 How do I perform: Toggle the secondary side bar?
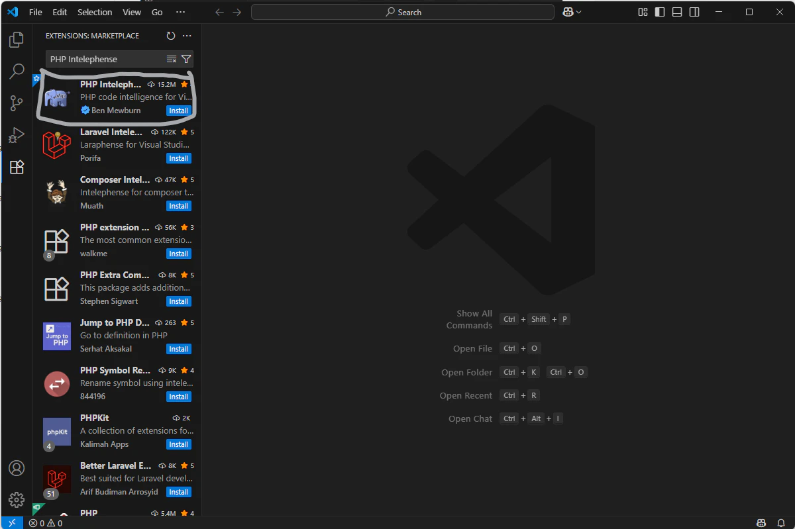(x=694, y=12)
